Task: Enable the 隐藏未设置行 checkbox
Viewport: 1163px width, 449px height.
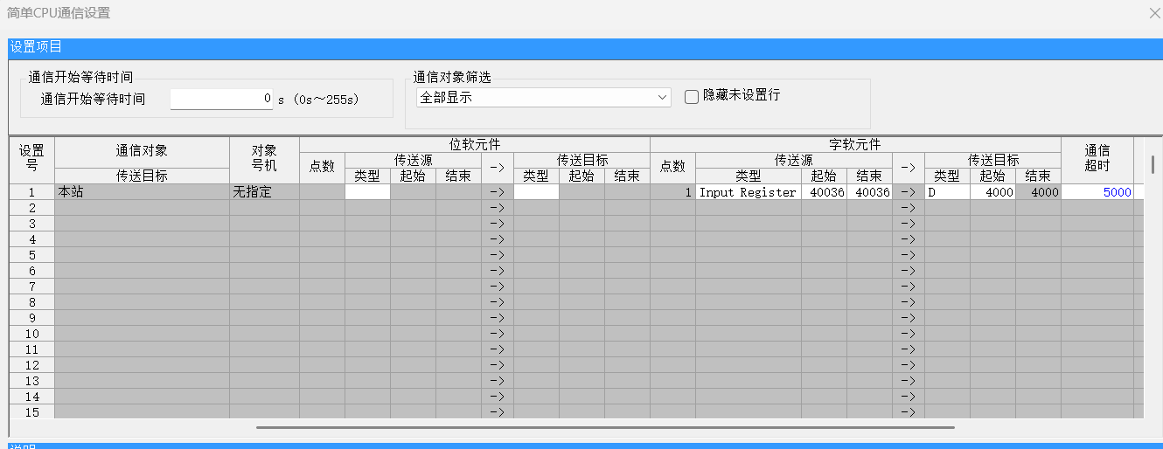Action: click(692, 96)
